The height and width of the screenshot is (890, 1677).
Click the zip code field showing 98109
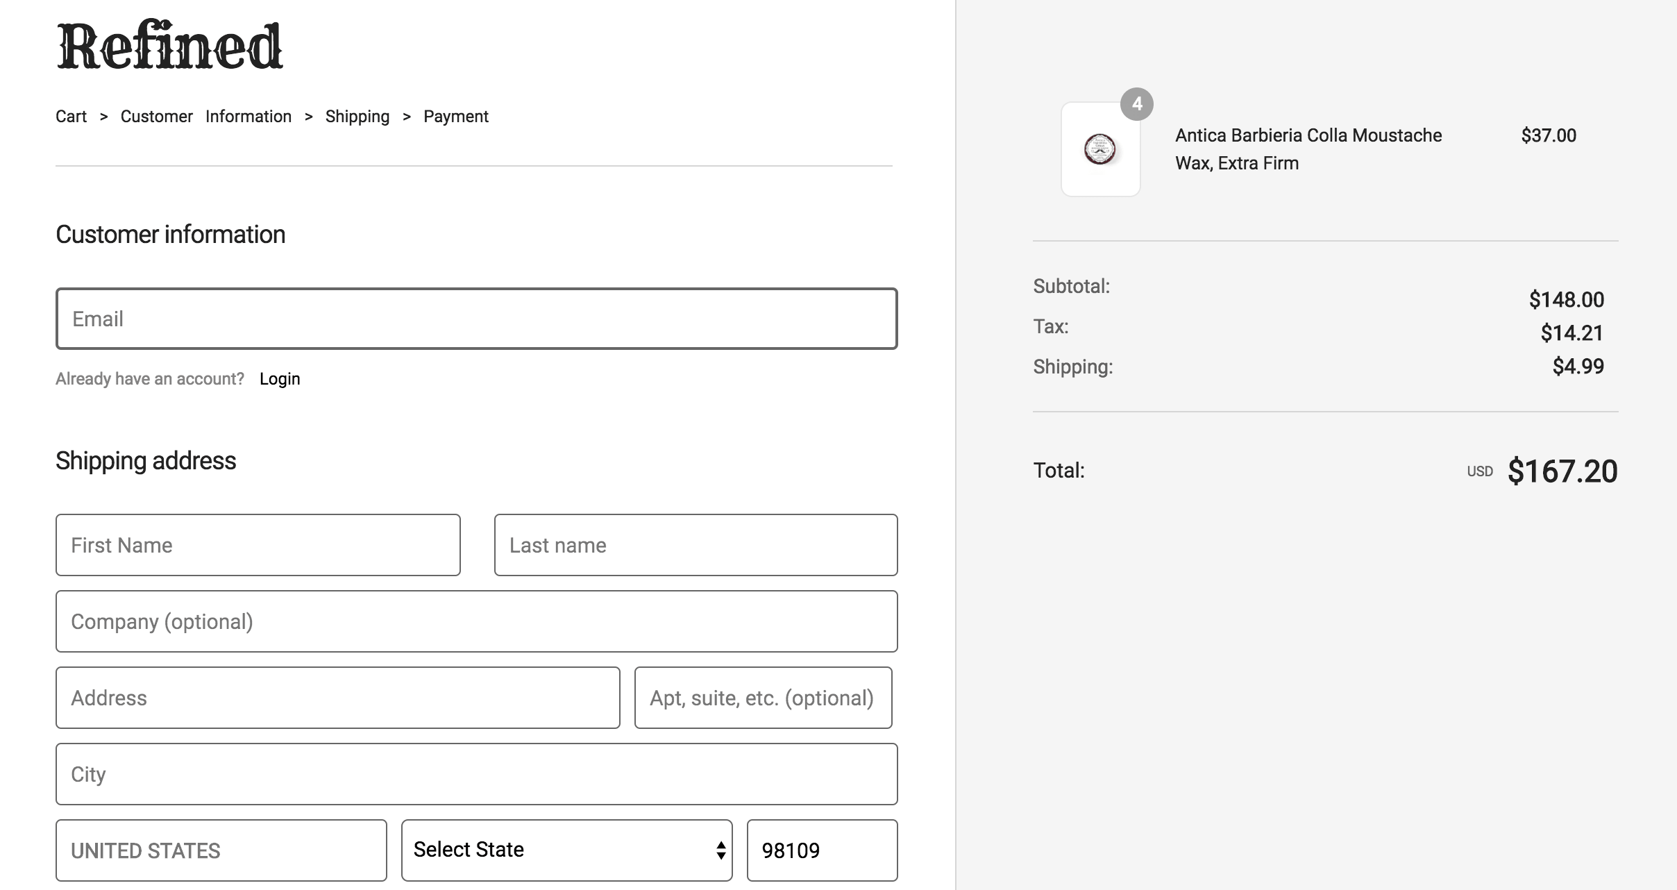[x=822, y=850]
